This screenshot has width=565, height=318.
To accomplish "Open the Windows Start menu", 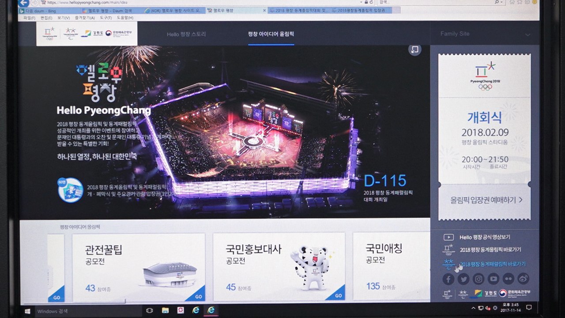I will 27,310.
